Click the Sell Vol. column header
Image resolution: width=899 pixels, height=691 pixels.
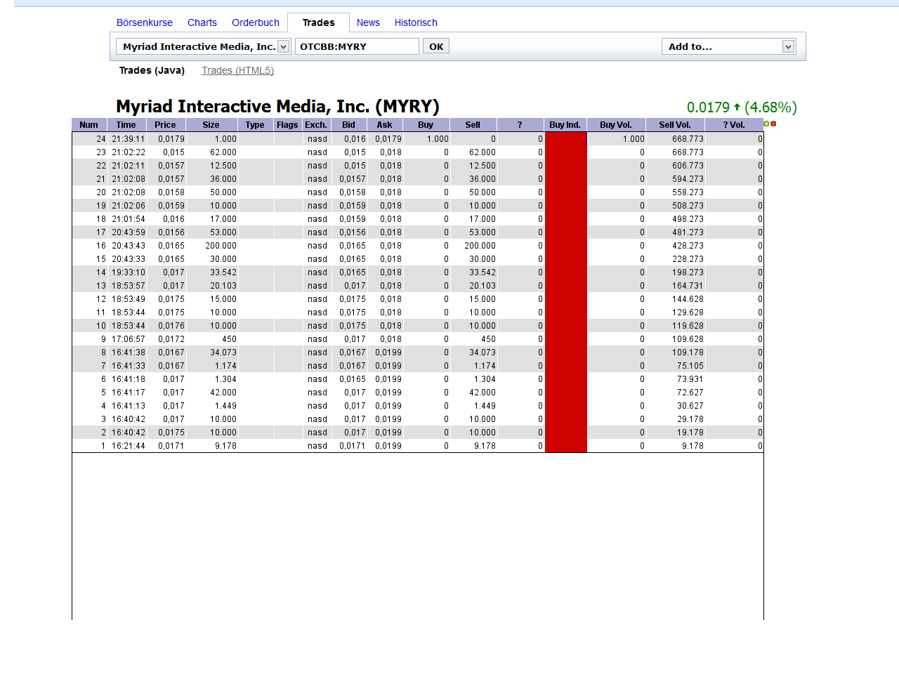[675, 125]
